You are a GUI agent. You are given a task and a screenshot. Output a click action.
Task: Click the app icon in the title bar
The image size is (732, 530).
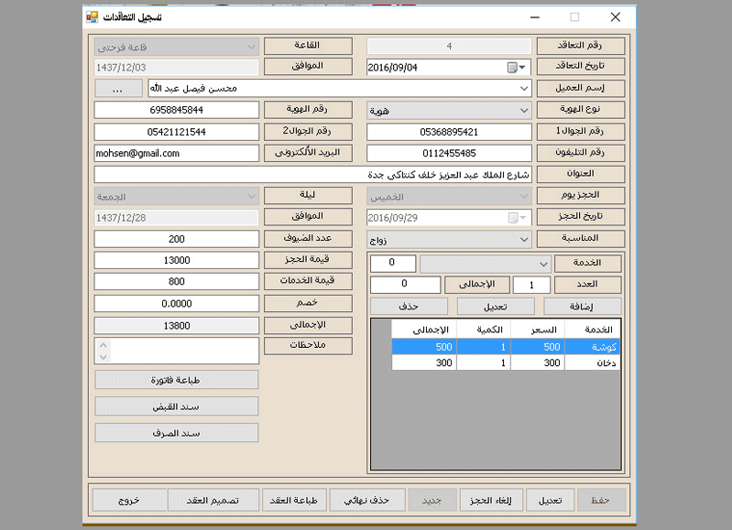tap(92, 17)
